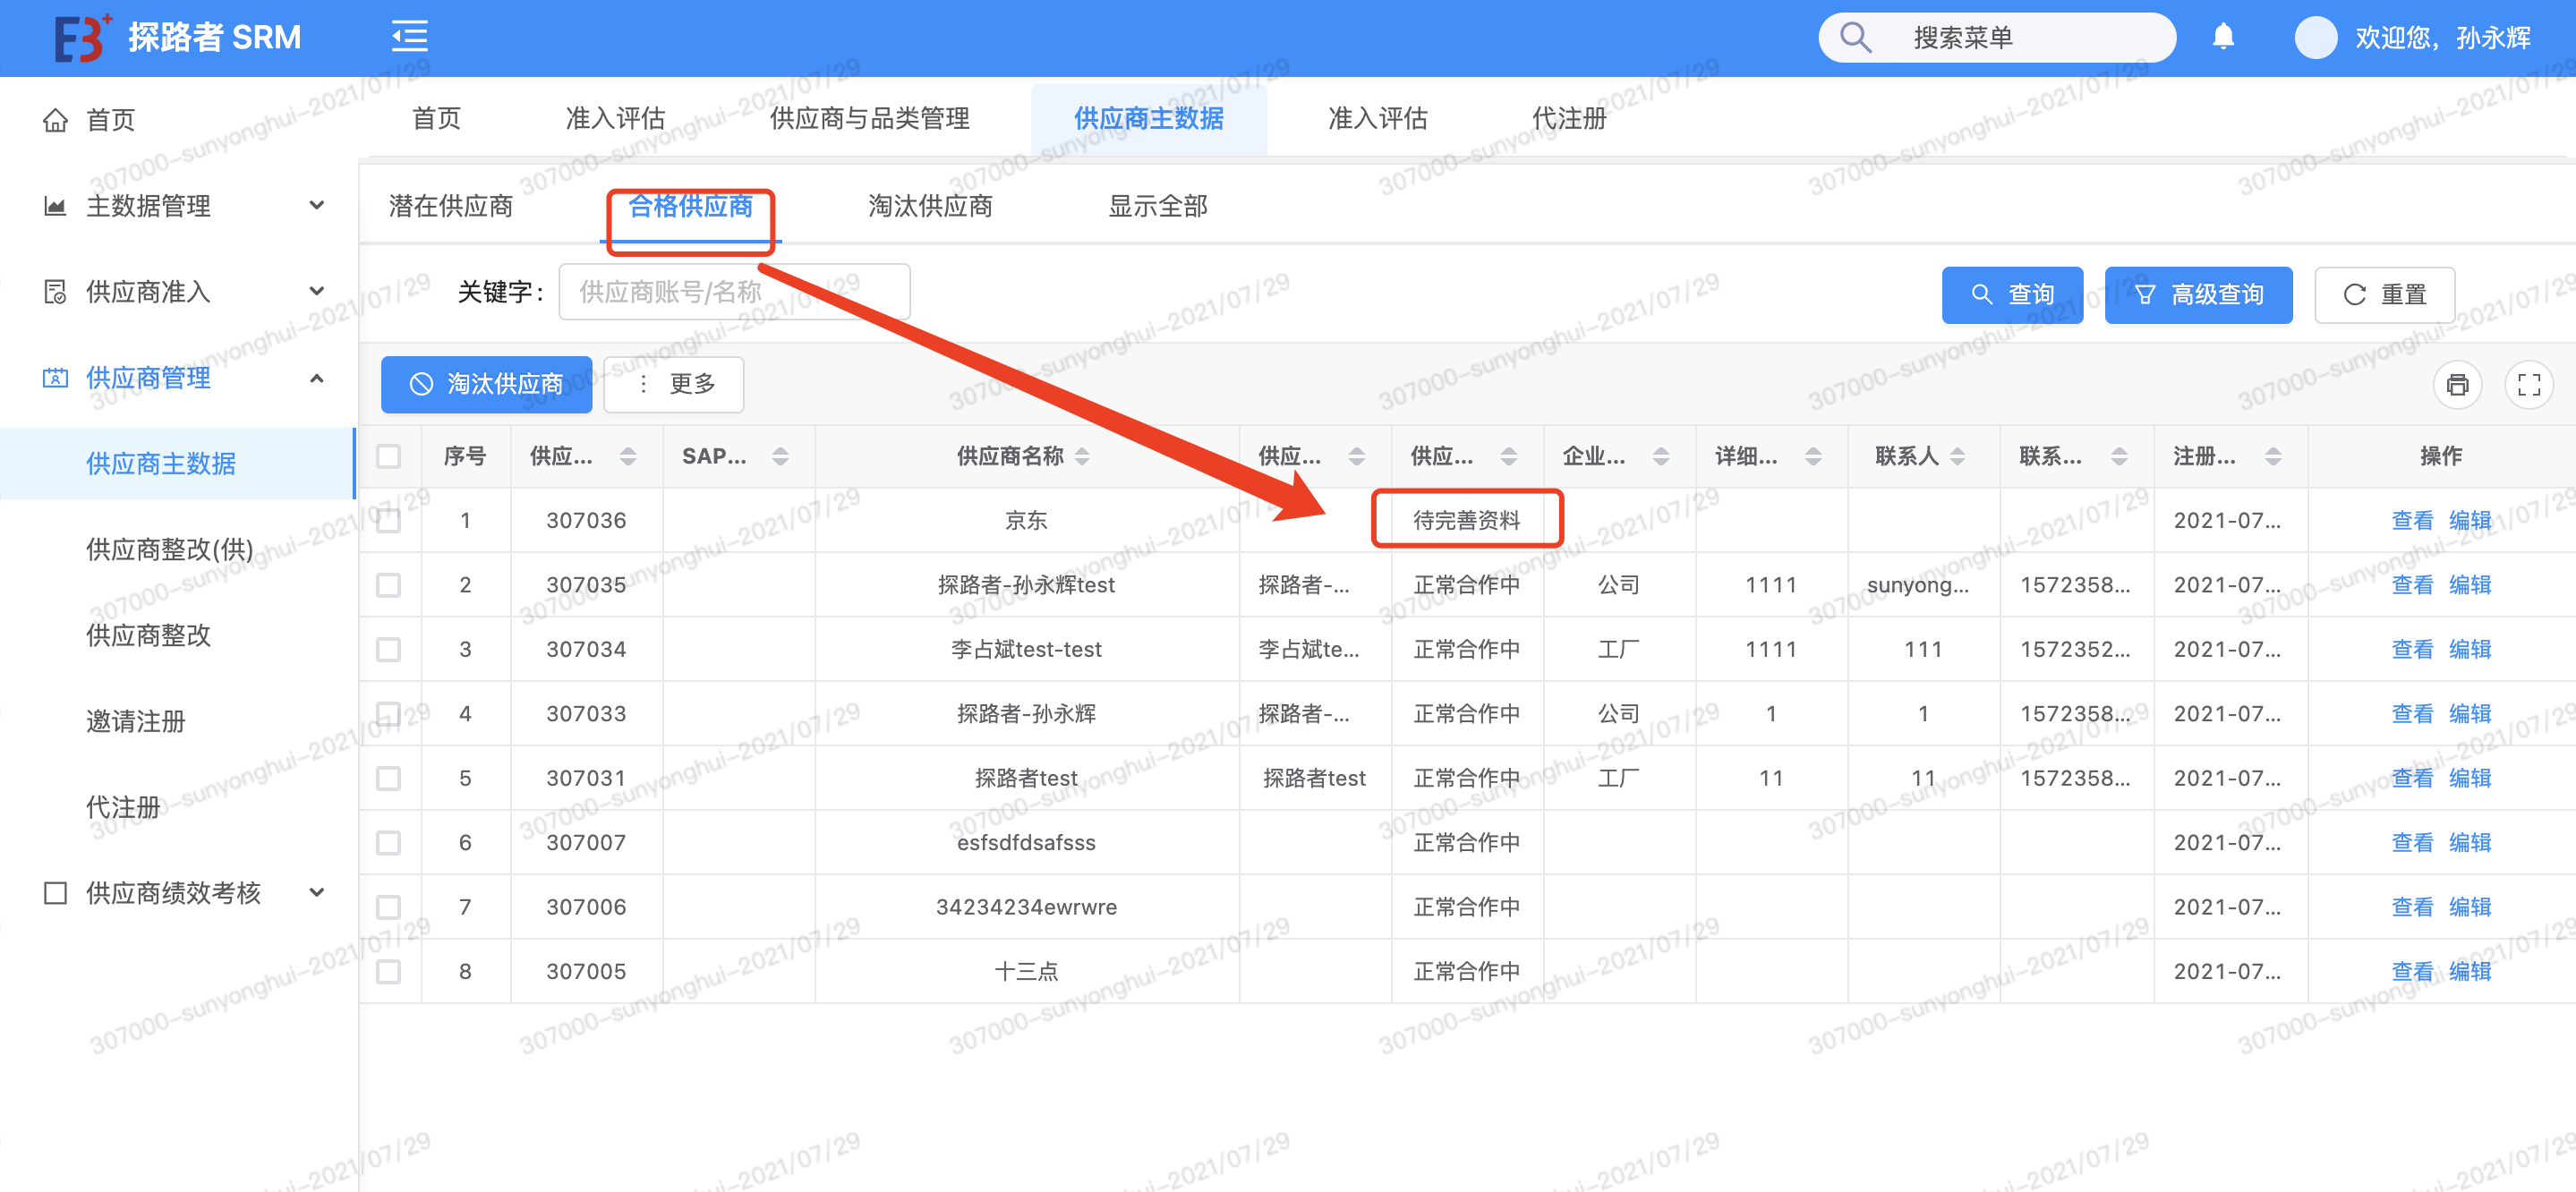This screenshot has height=1192, width=2576.
Task: Click the print table icon
Action: (2457, 384)
